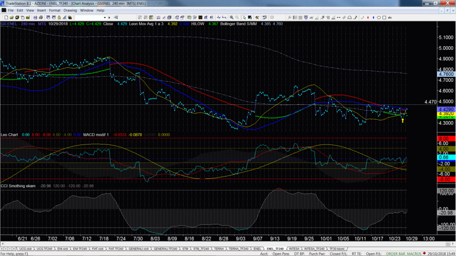
Task: Select the Ellipse drawing tool
Action: click(x=379, y=18)
